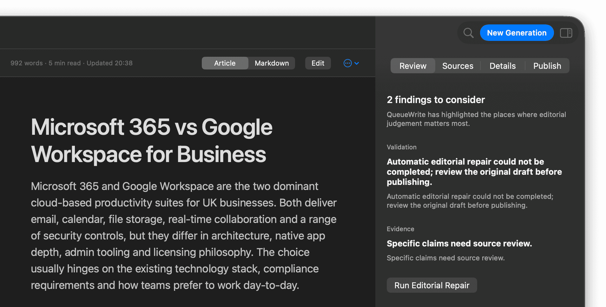
Task: Open the Sources tab
Action: coord(458,66)
